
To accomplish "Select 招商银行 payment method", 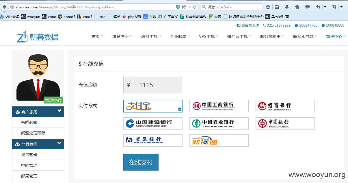I will click(285, 106).
